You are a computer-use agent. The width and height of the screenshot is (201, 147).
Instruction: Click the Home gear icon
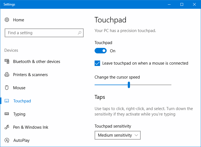click(7, 20)
